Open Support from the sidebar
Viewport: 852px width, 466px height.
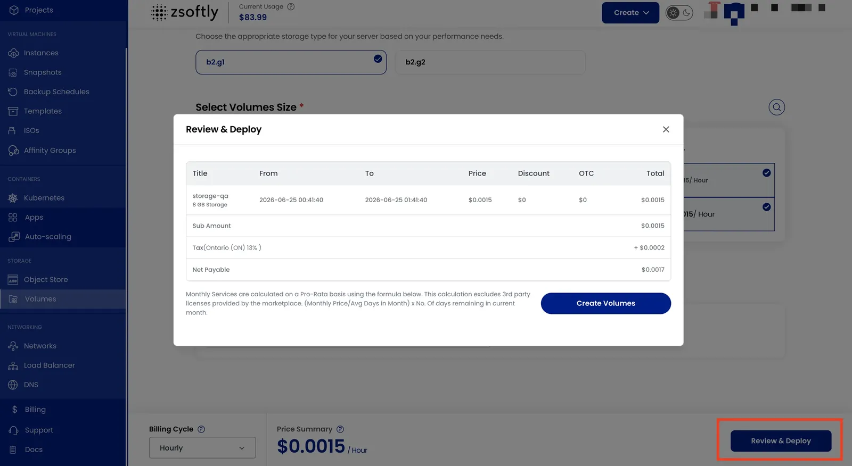point(39,430)
